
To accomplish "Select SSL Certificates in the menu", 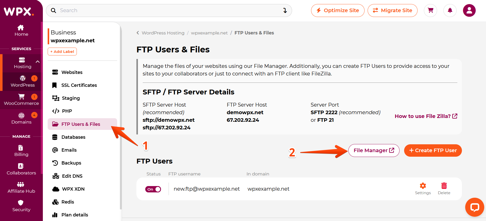I will (x=79, y=85).
